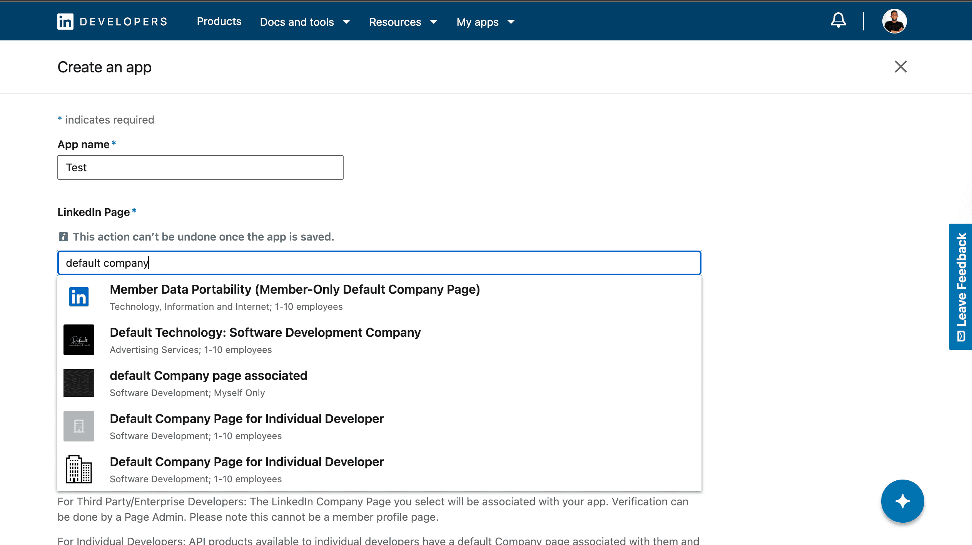Click the info icon before the undo warning

tap(63, 236)
